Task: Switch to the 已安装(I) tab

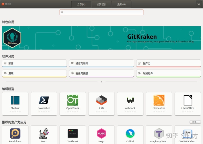Action: pyautogui.click(x=101, y=4)
